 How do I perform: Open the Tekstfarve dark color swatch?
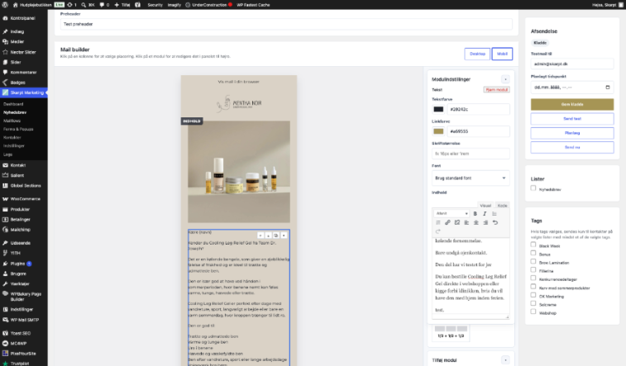[438, 109]
